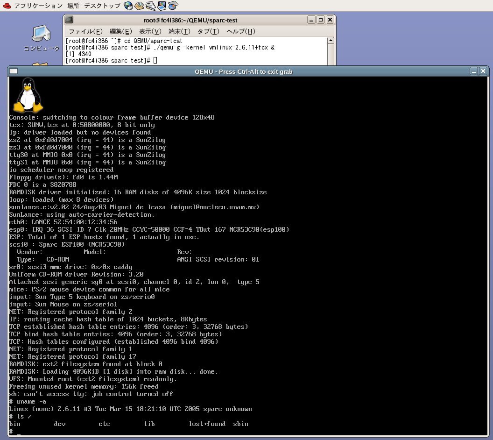Click 'ANSI SCSI revision: 01' text
Image resolution: width=493 pixels, height=440 pixels.
(x=218, y=260)
